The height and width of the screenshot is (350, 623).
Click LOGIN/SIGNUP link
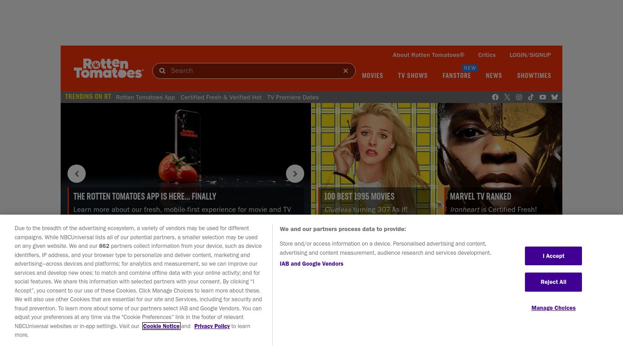click(530, 55)
